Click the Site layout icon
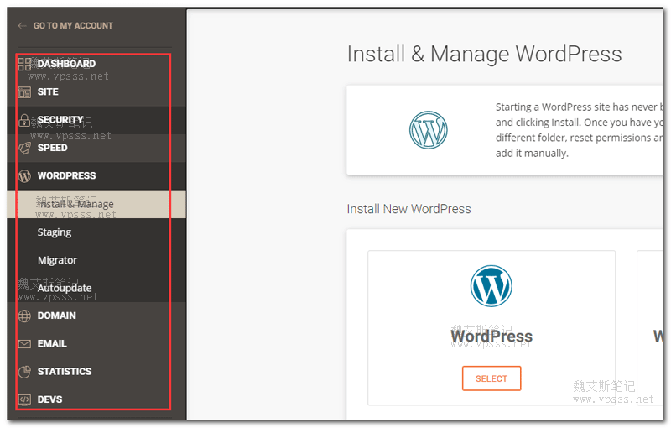Screen dimensions: 671x428 click(24, 92)
